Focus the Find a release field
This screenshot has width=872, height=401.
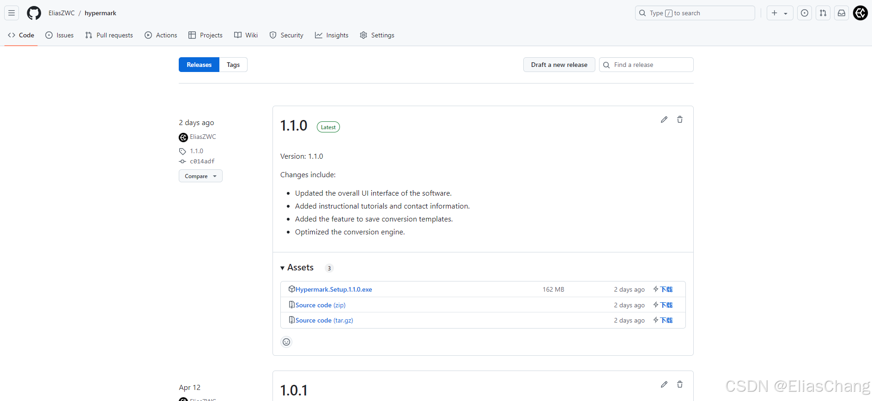(646, 65)
